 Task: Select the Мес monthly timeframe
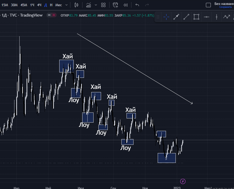click(58, 5)
